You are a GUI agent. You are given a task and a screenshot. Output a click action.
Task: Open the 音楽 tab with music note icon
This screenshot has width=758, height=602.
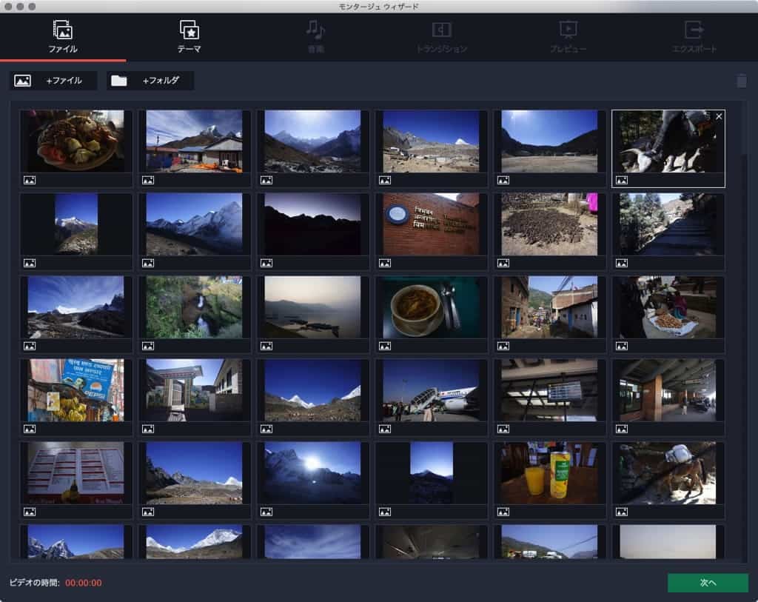click(x=315, y=37)
